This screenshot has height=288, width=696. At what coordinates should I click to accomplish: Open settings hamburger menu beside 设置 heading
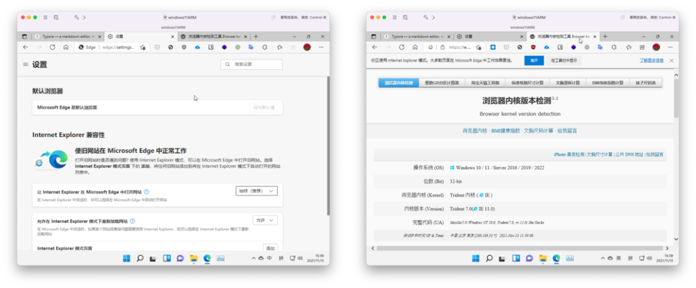(26, 65)
